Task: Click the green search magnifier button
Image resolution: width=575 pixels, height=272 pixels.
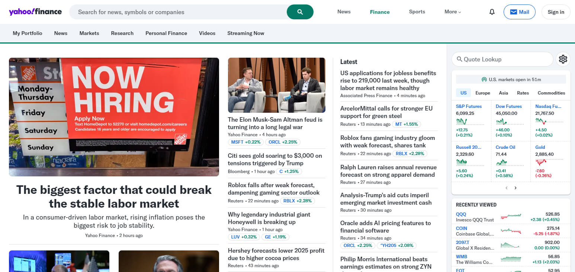Action: [x=300, y=12]
